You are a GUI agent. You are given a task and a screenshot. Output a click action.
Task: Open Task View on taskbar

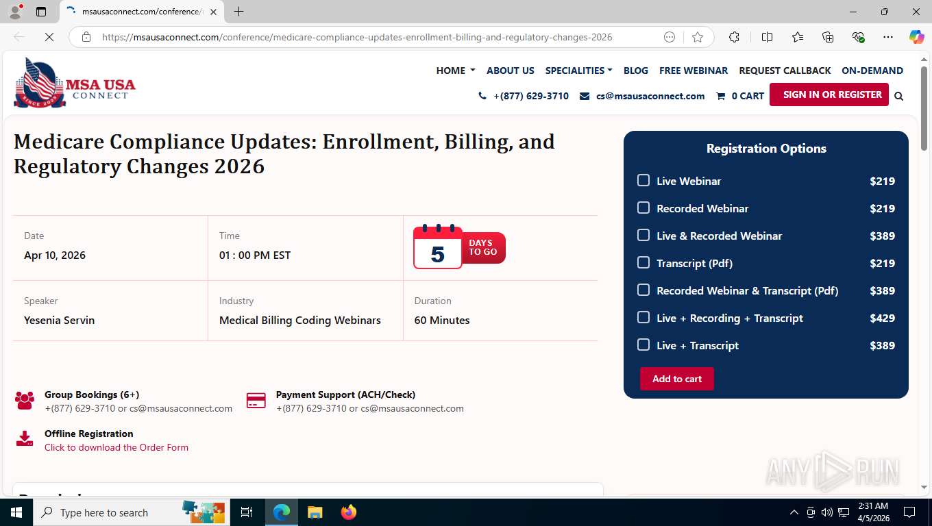247,512
